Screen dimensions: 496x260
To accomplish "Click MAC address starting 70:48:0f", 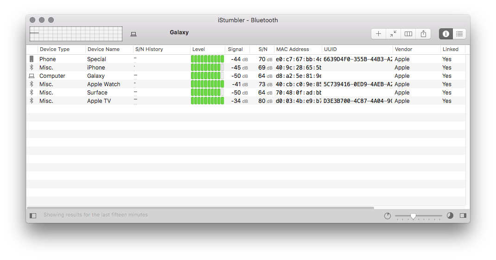I will click(299, 92).
